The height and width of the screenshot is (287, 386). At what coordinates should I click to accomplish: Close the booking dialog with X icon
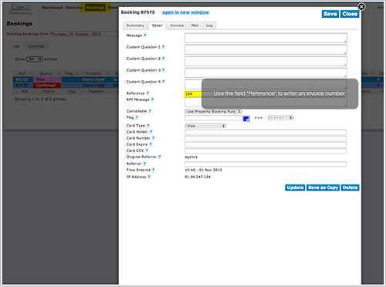pyautogui.click(x=361, y=7)
